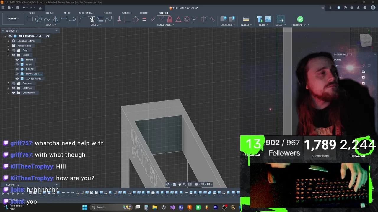Open File Explorer from the taskbar
This screenshot has width=378, height=212.
pyautogui.click(x=155, y=207)
